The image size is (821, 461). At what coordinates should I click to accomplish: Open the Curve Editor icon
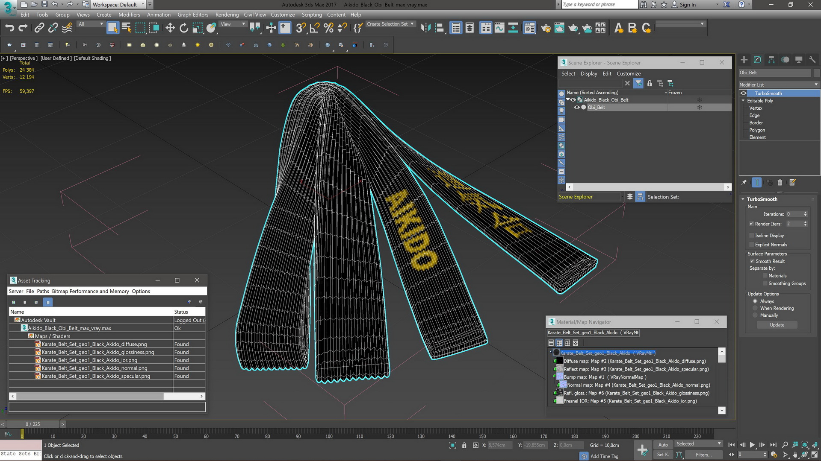click(499, 28)
